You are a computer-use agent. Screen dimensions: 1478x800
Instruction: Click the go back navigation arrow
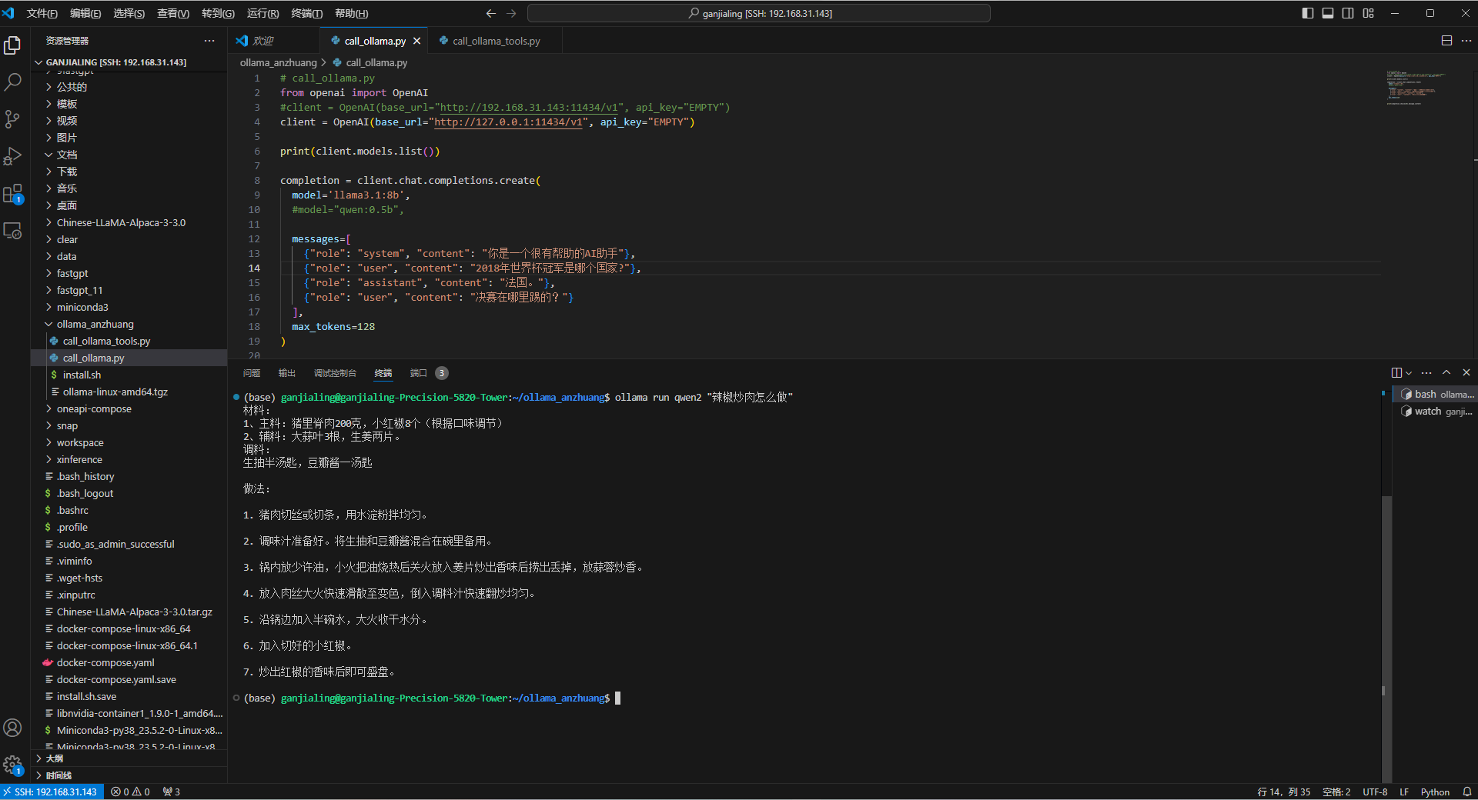tap(491, 13)
